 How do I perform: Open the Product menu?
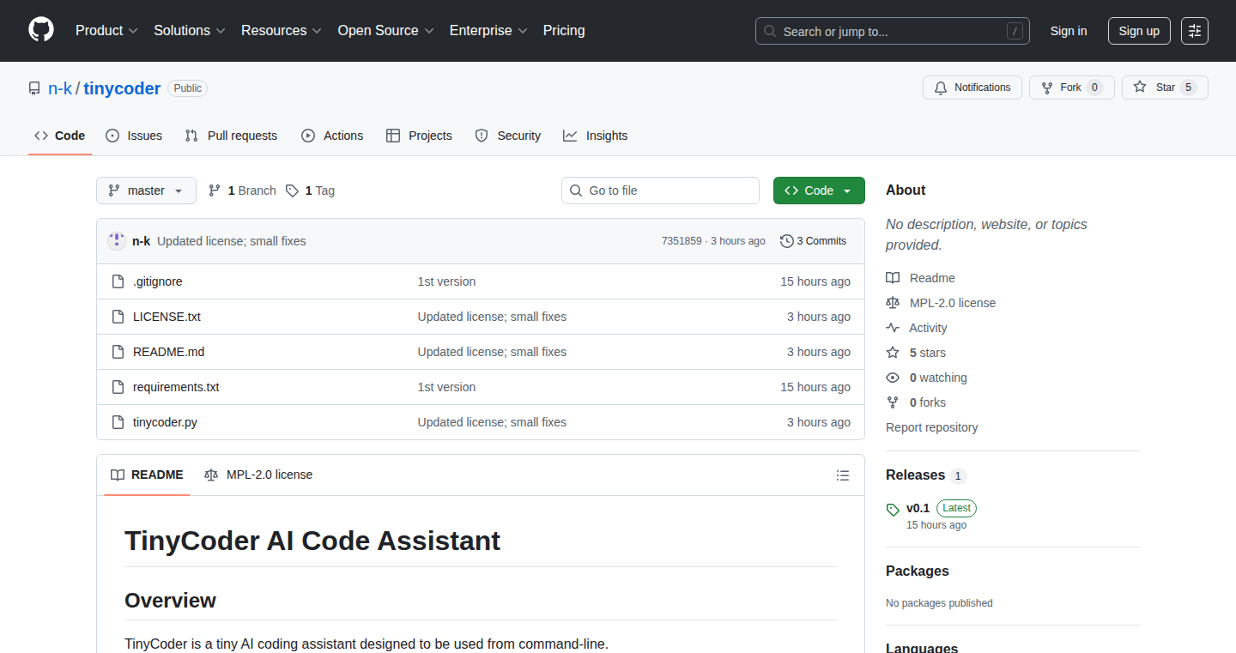pyautogui.click(x=106, y=31)
